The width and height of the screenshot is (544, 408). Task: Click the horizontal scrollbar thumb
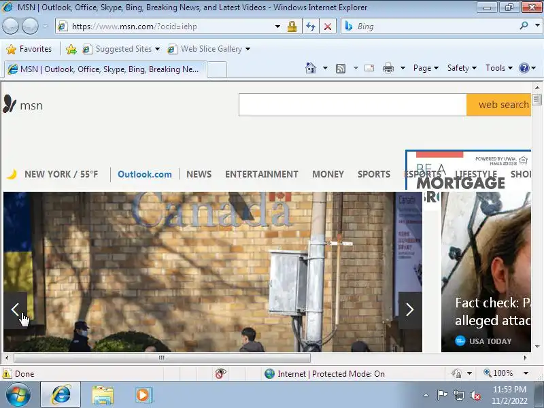pos(162,358)
